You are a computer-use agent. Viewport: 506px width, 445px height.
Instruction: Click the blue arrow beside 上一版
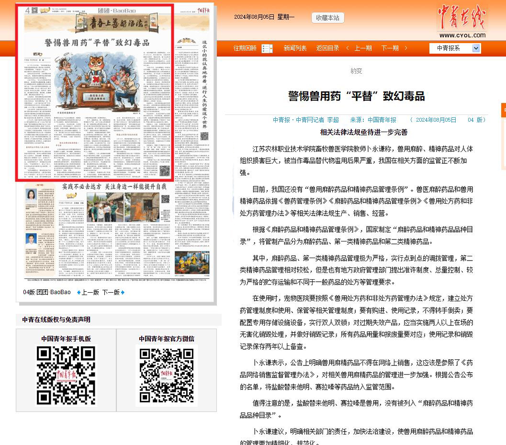click(x=79, y=292)
